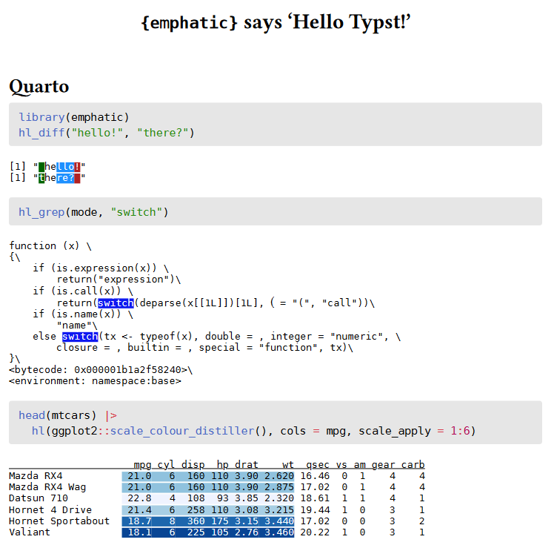Click the return("expression") line
This screenshot has width=554, height=548.
tap(119, 279)
